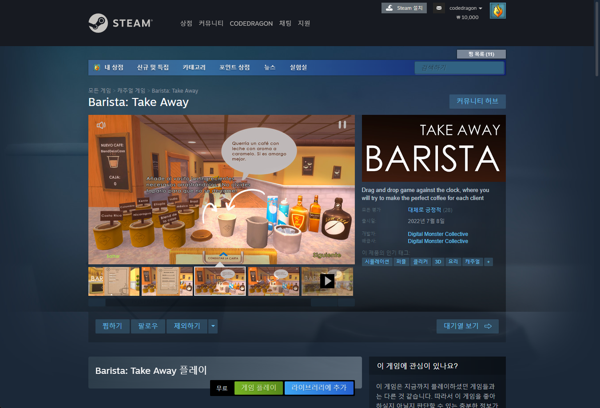The width and height of the screenshot is (600, 408).
Task: Click the Steam 설치 download button
Action: pos(404,8)
